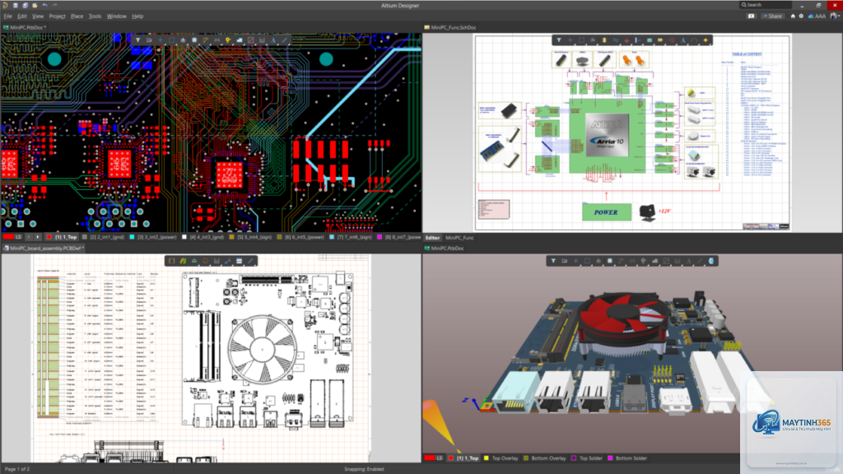The image size is (843, 474).
Task: Open the settings gear icon
Action: [801, 16]
